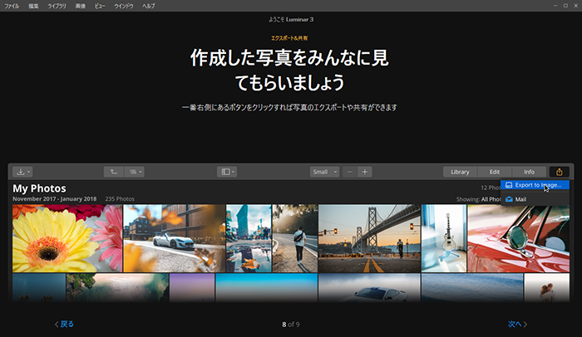Viewport: 582px width, 337px height.
Task: Click the 8 of 9 page indicator
Action: (291, 325)
